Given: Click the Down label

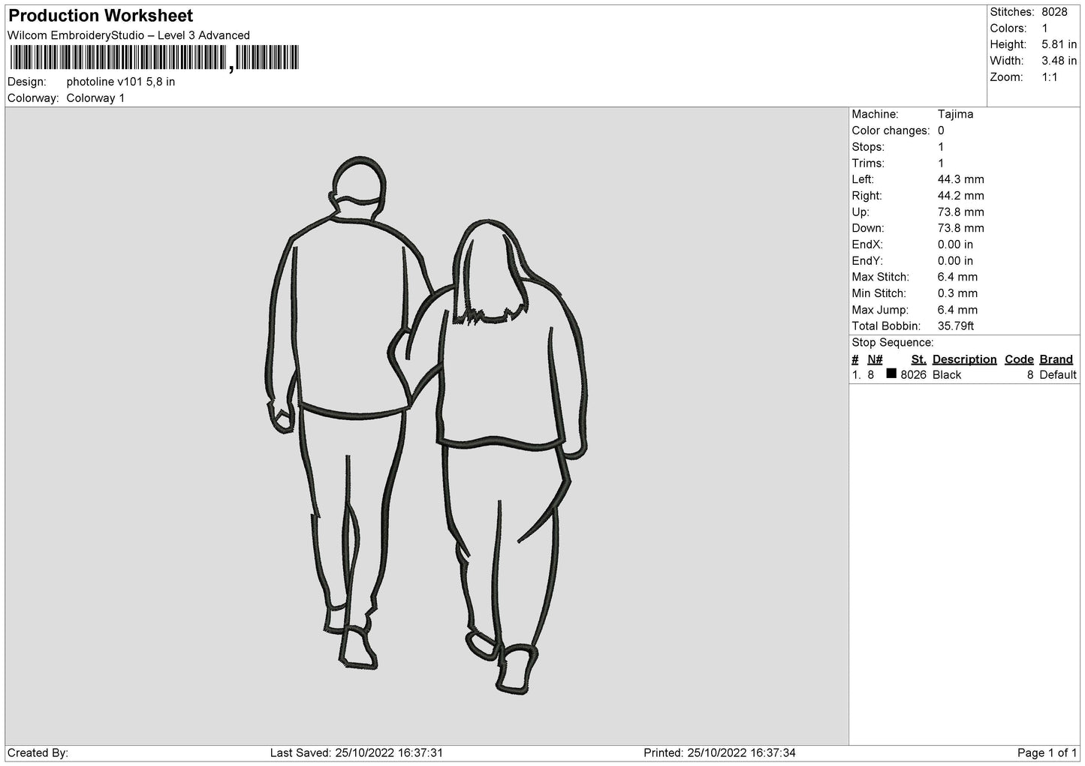Looking at the screenshot, I should coord(868,228).
